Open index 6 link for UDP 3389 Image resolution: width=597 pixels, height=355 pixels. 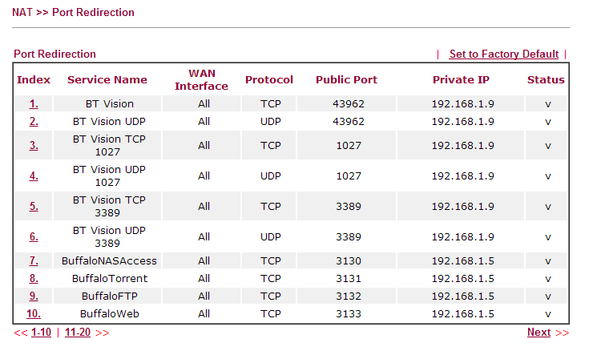click(34, 237)
